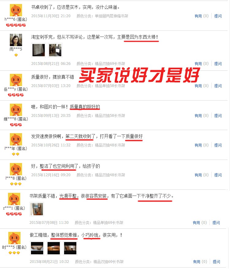The image size is (230, 270).
Task: Open first photo in 雨***5's review
Action: coord(38,50)
